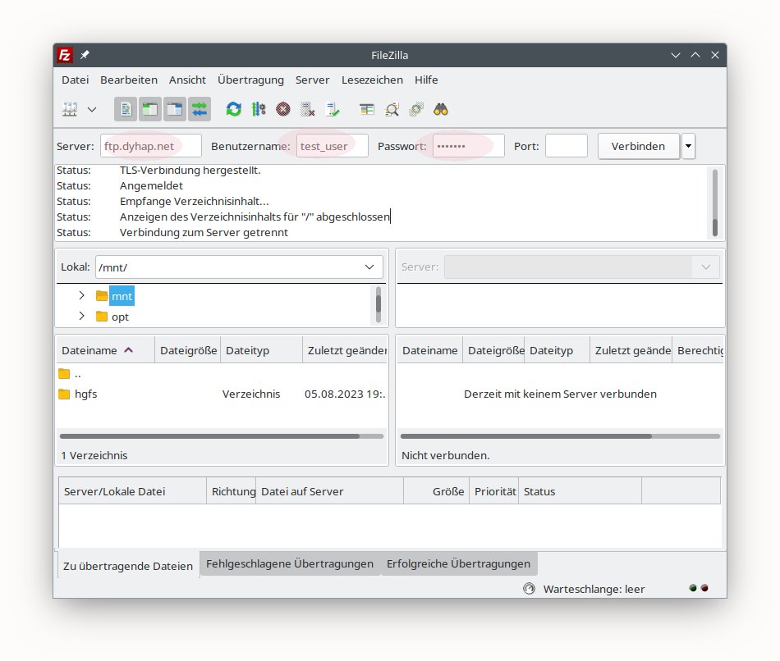780x661 pixels.
Task: Click the red cancel operation icon
Action: [283, 109]
